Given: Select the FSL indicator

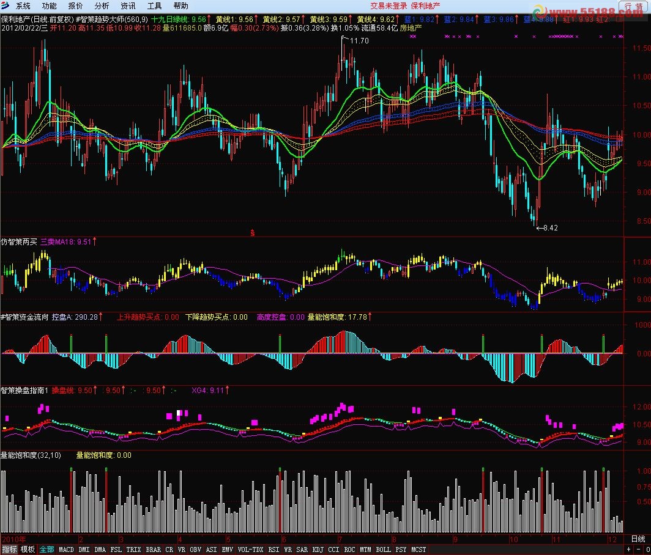Looking at the screenshot, I should [116, 549].
